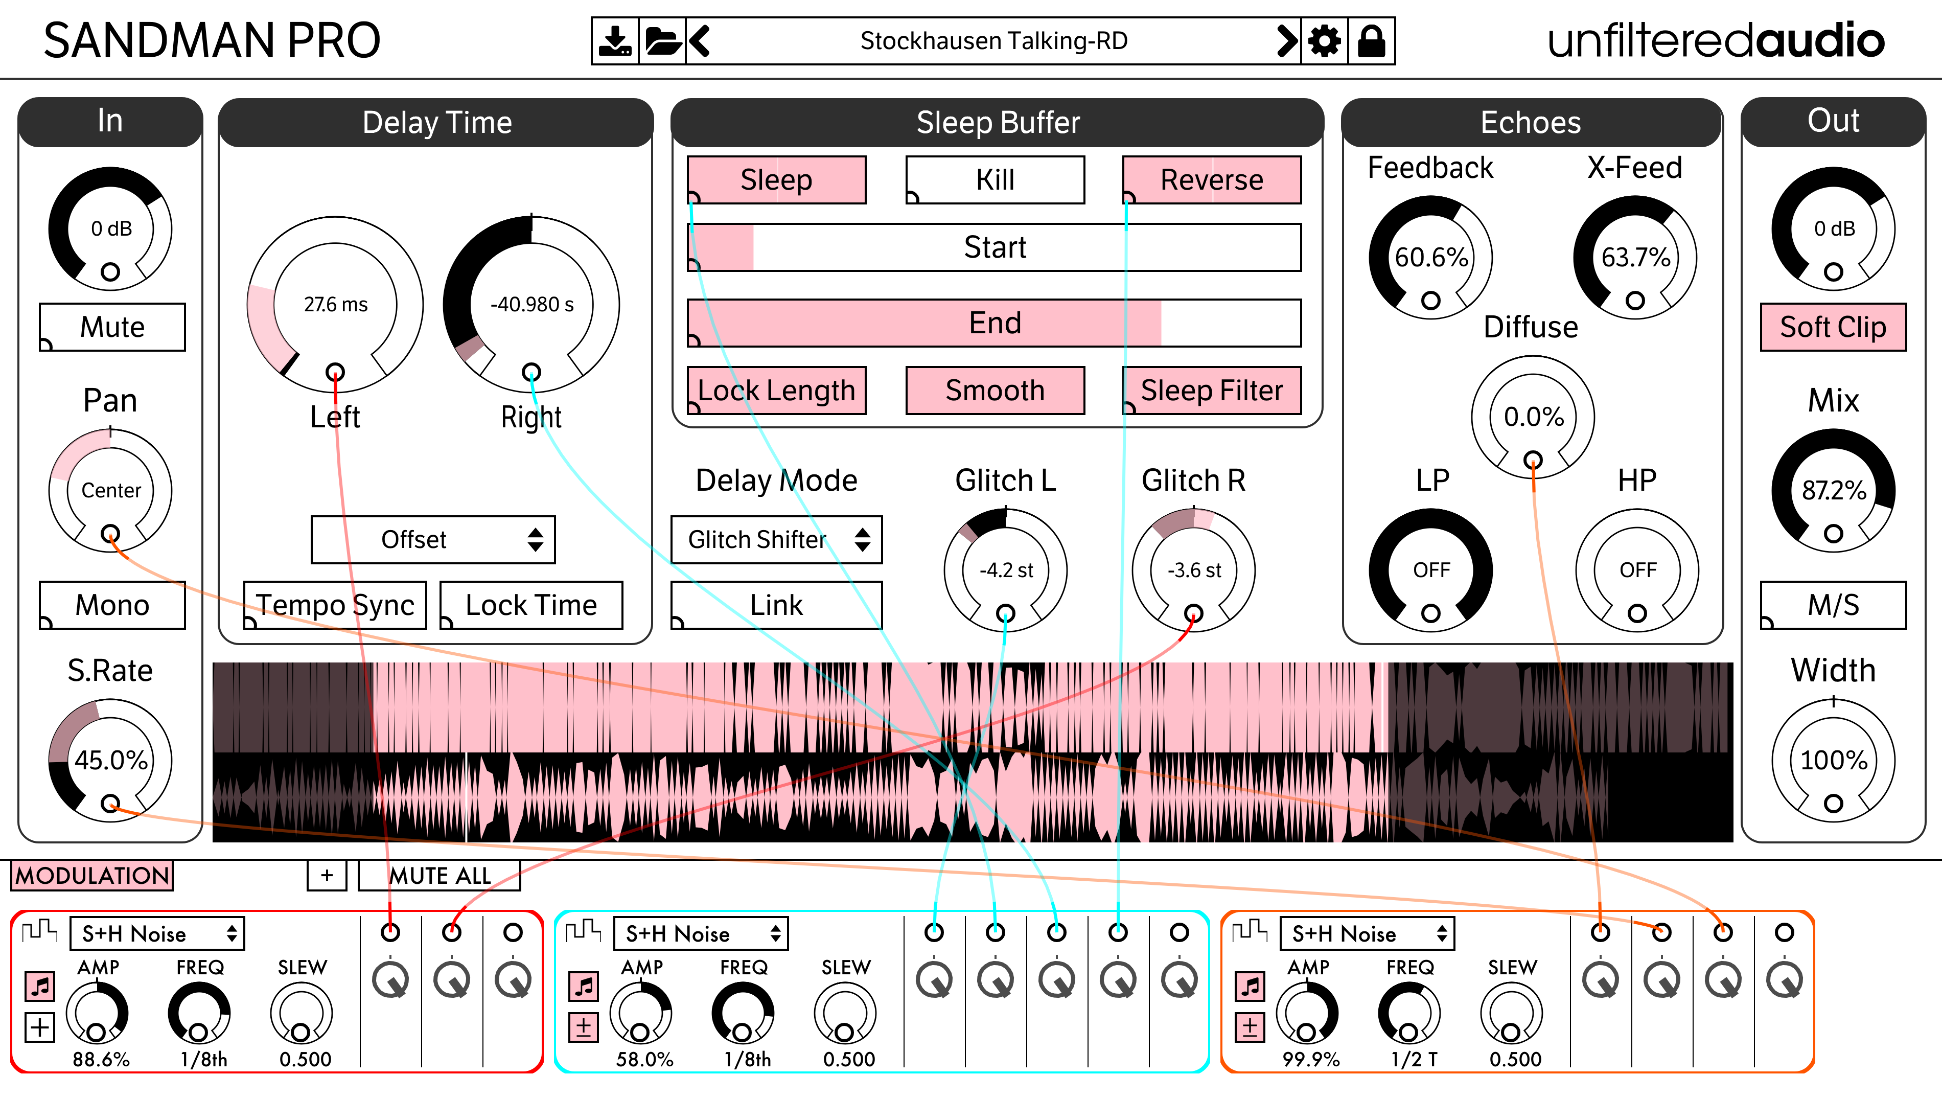The image size is (1942, 1098).
Task: Toggle the Mono button
Action: point(112,605)
